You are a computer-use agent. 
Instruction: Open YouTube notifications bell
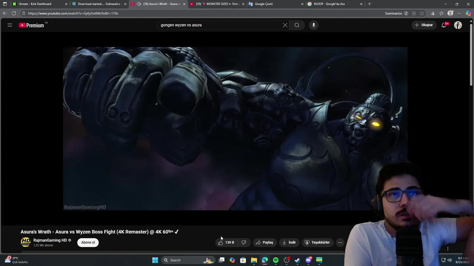[444, 25]
